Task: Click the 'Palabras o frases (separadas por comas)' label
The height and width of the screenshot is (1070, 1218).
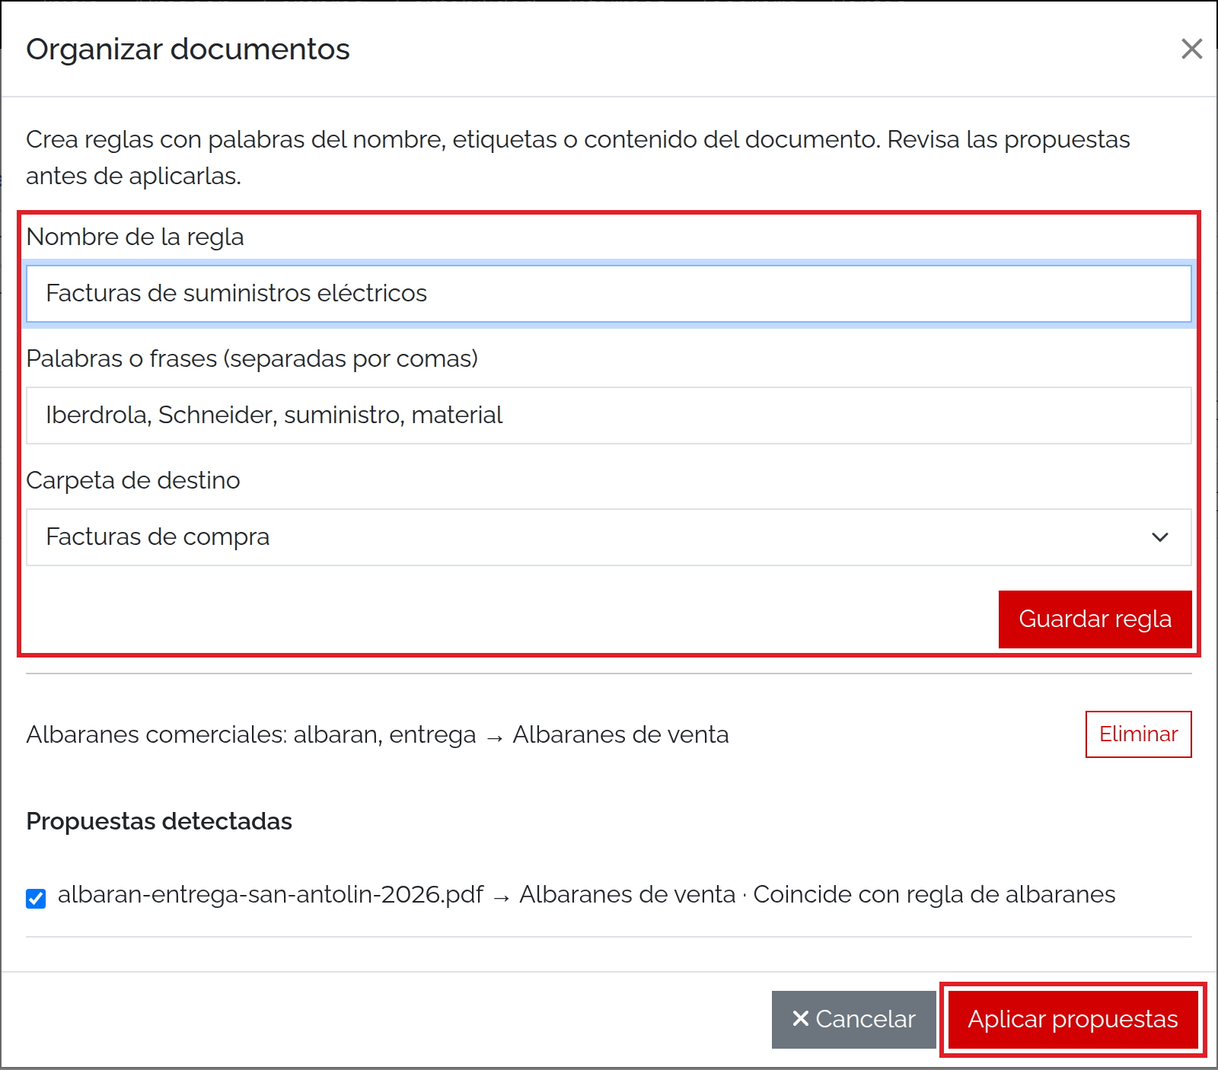Action: tap(252, 358)
